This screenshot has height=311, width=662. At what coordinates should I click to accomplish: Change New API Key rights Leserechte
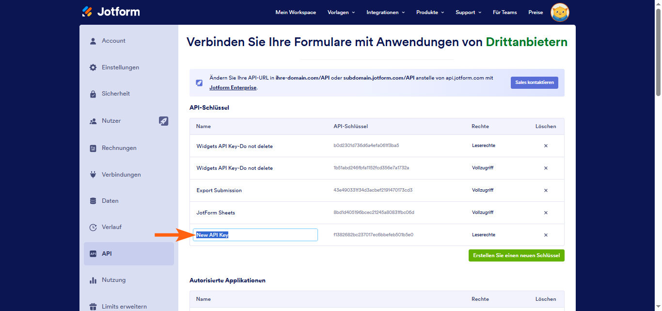(x=484, y=235)
